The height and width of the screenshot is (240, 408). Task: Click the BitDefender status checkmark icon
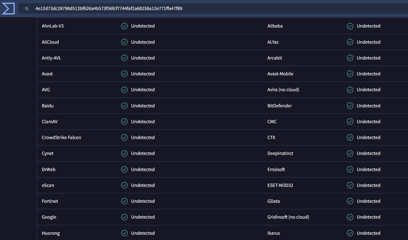click(x=350, y=106)
